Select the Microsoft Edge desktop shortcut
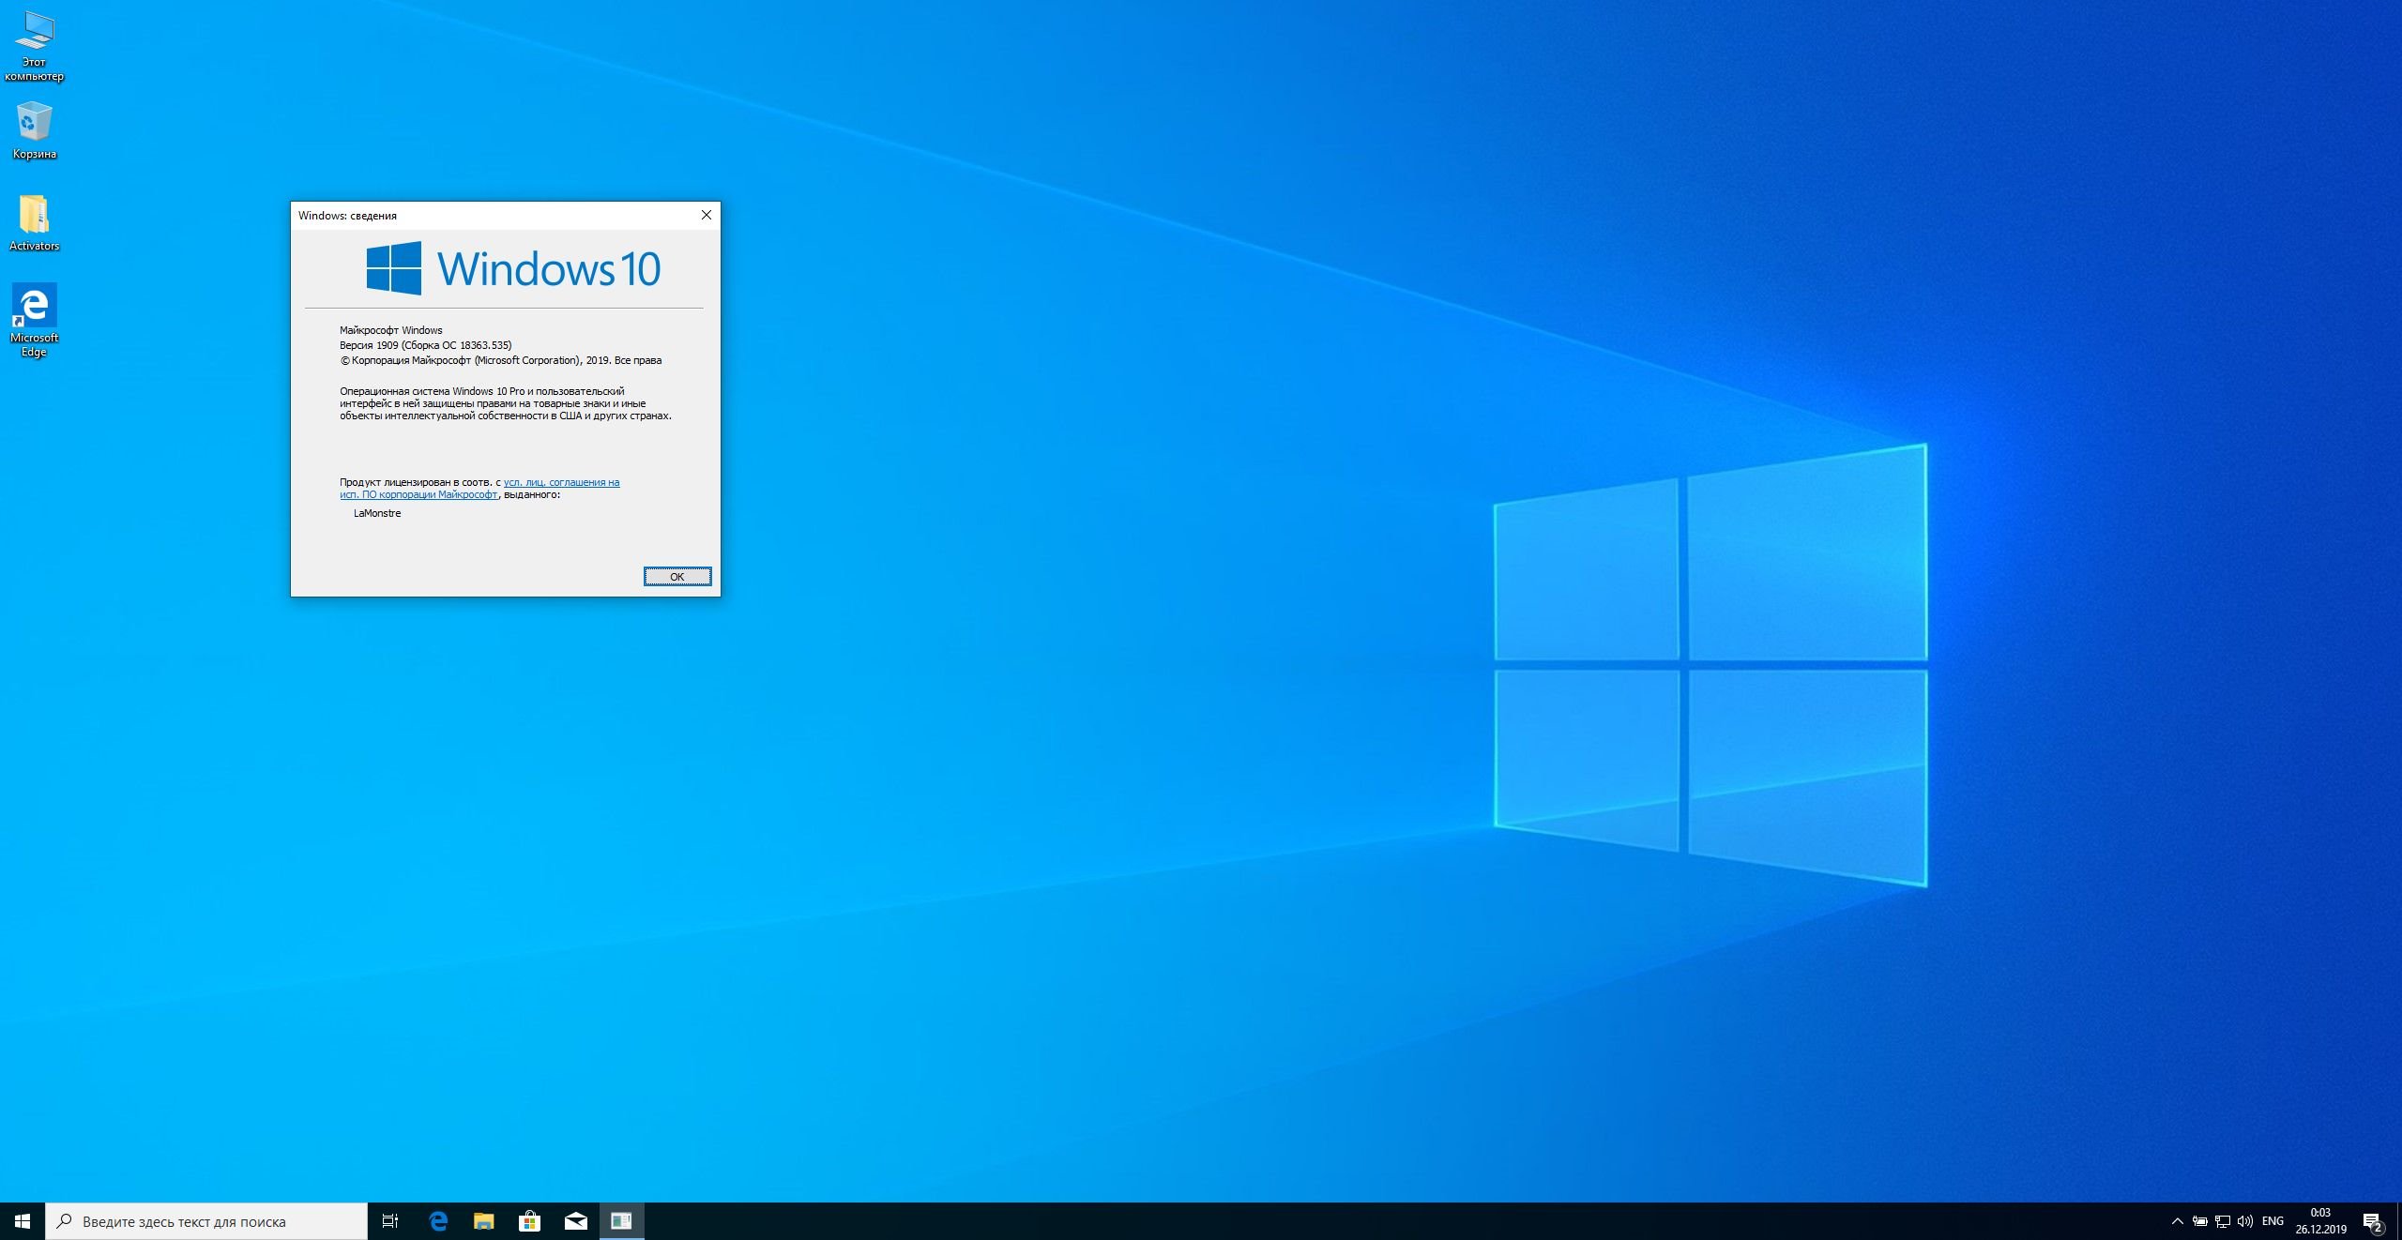2402x1240 pixels. (x=34, y=321)
